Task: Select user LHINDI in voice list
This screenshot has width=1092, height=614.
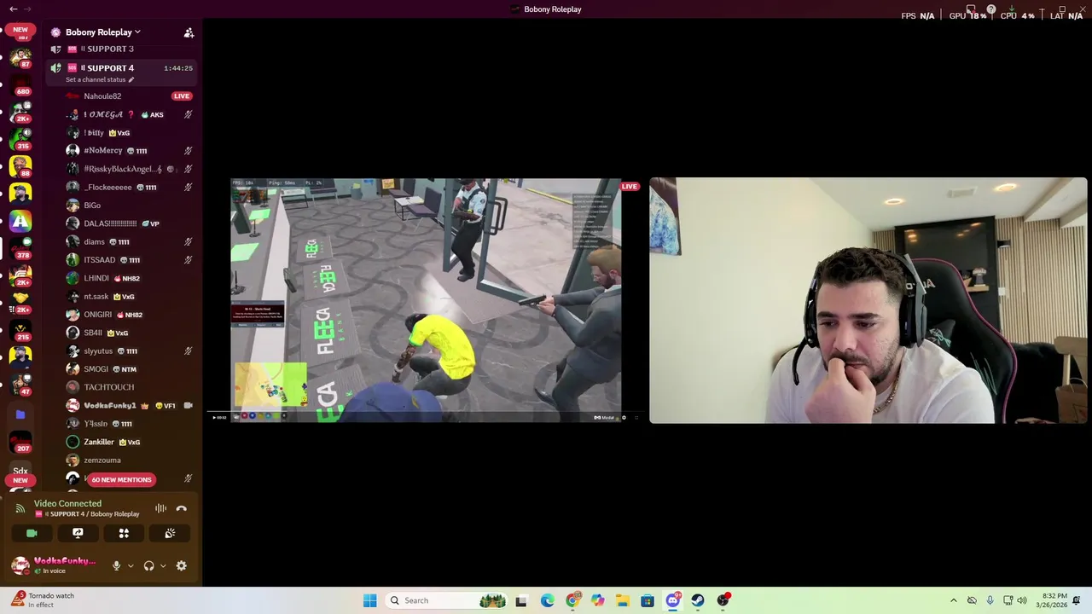Action: pos(128,278)
